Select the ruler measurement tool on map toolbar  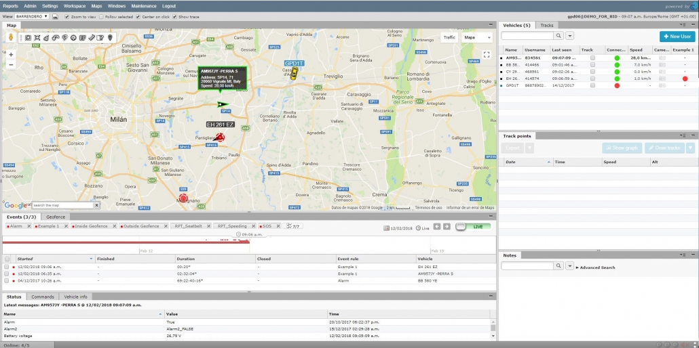(x=92, y=38)
